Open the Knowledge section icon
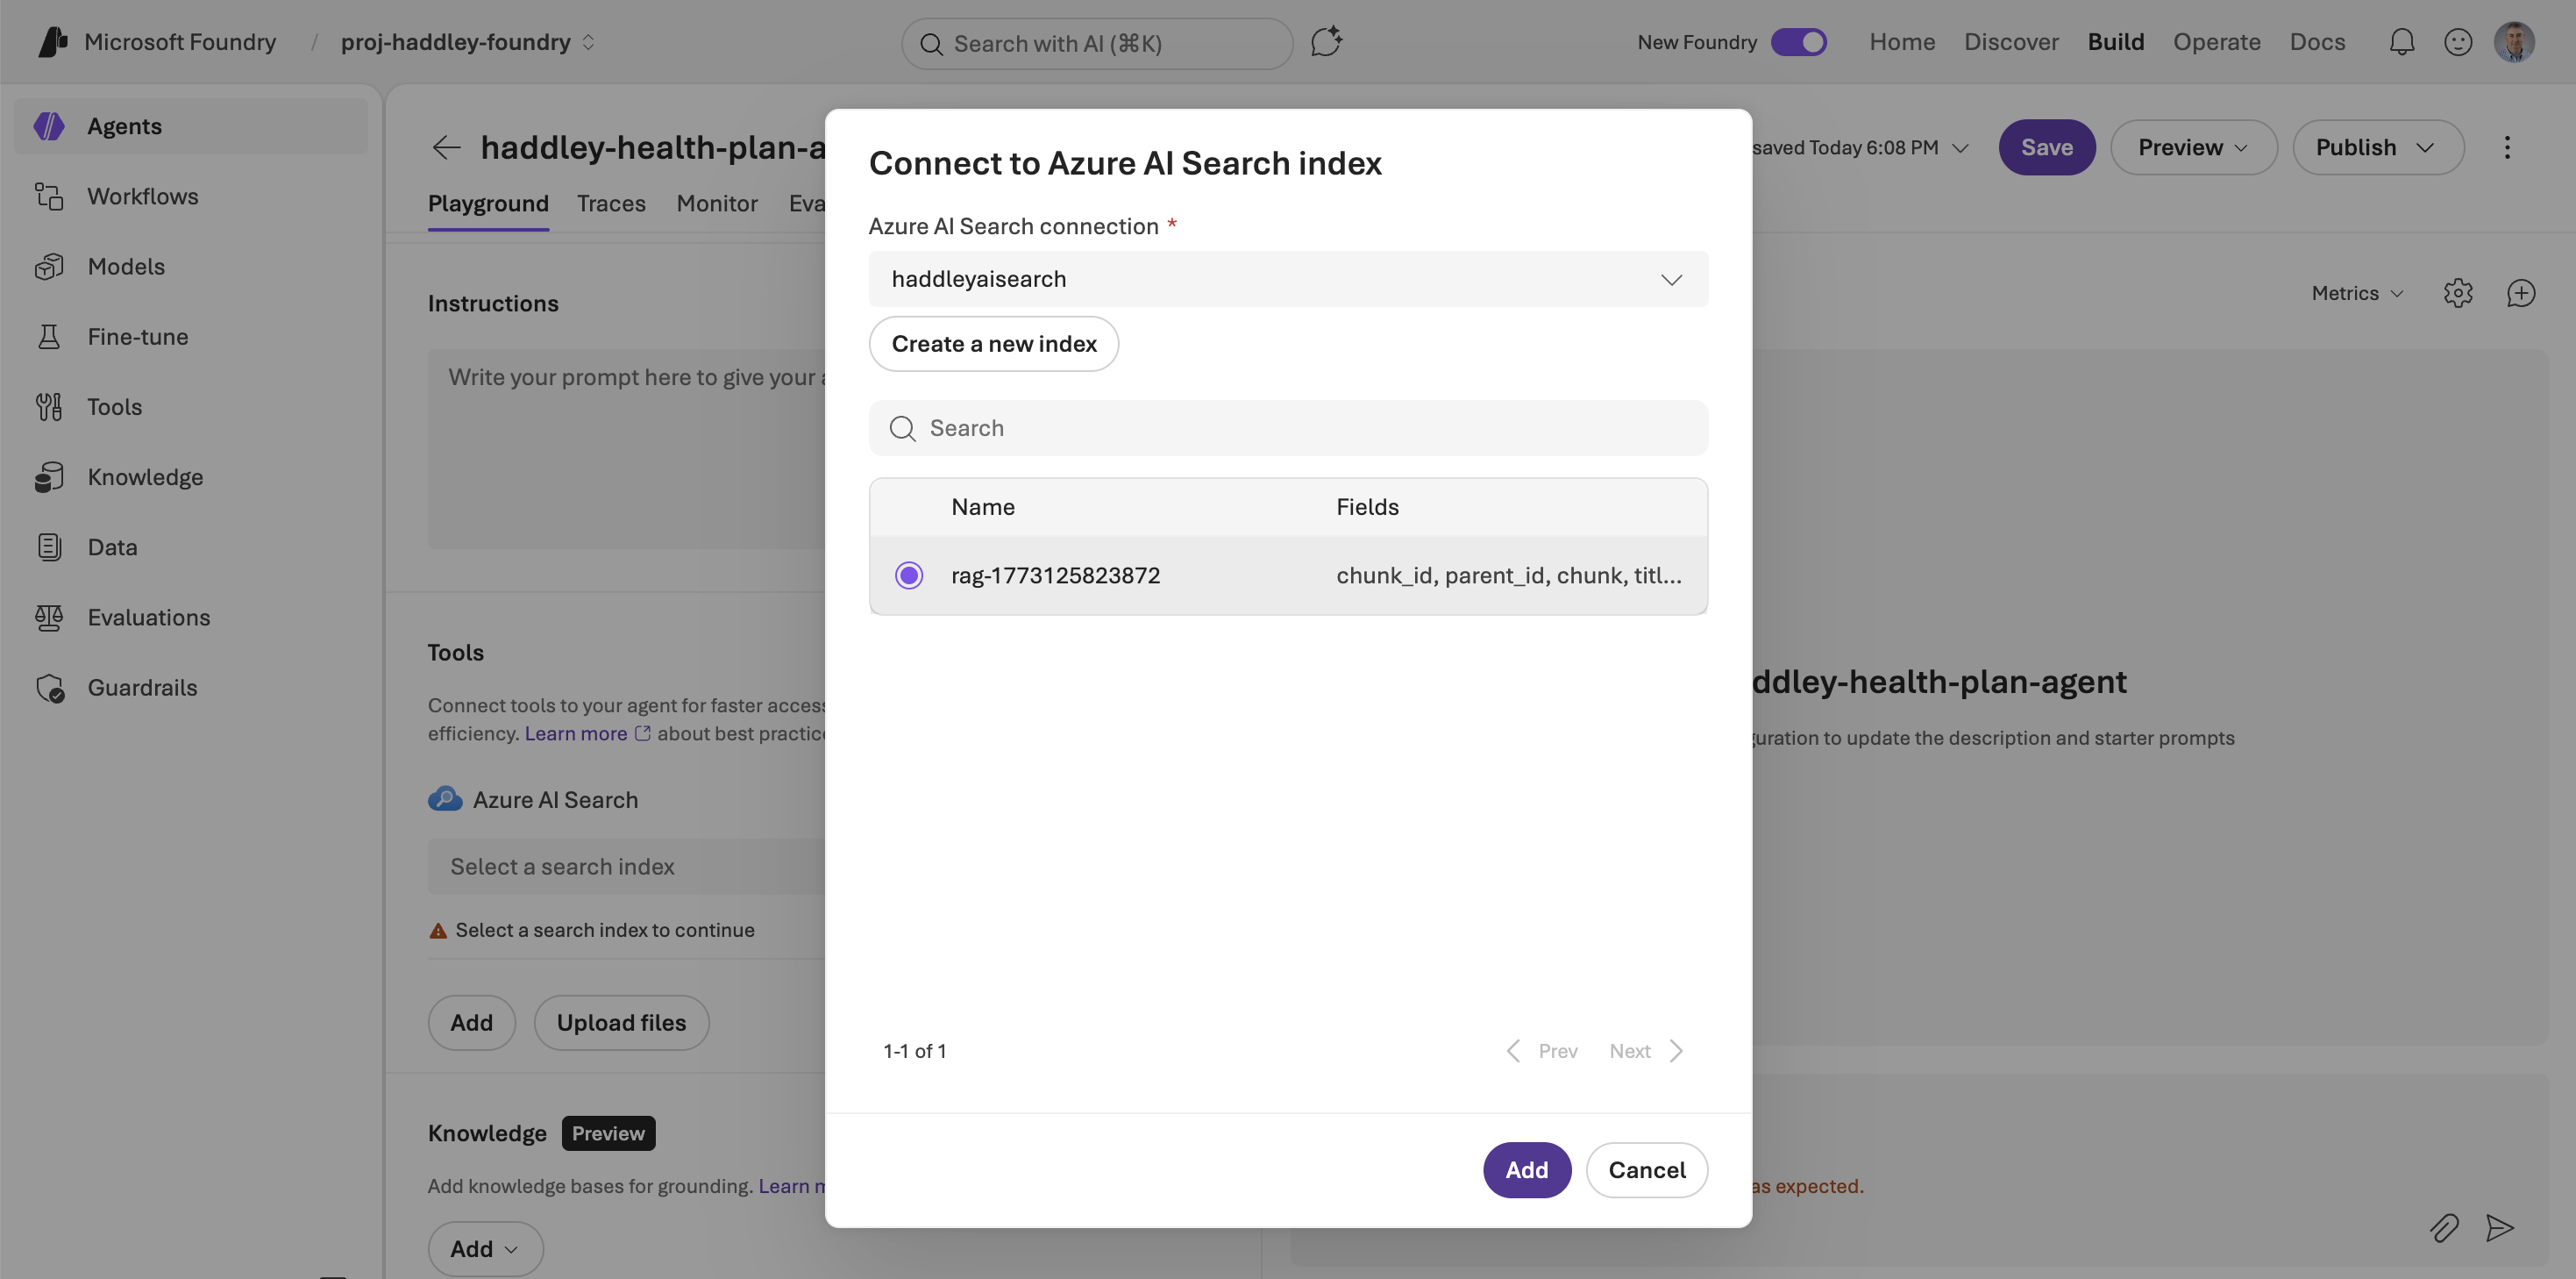Screen dimensions: 2576x1279 49,477
